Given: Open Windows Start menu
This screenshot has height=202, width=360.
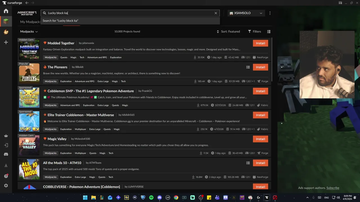Looking at the screenshot, I should tap(85, 198).
